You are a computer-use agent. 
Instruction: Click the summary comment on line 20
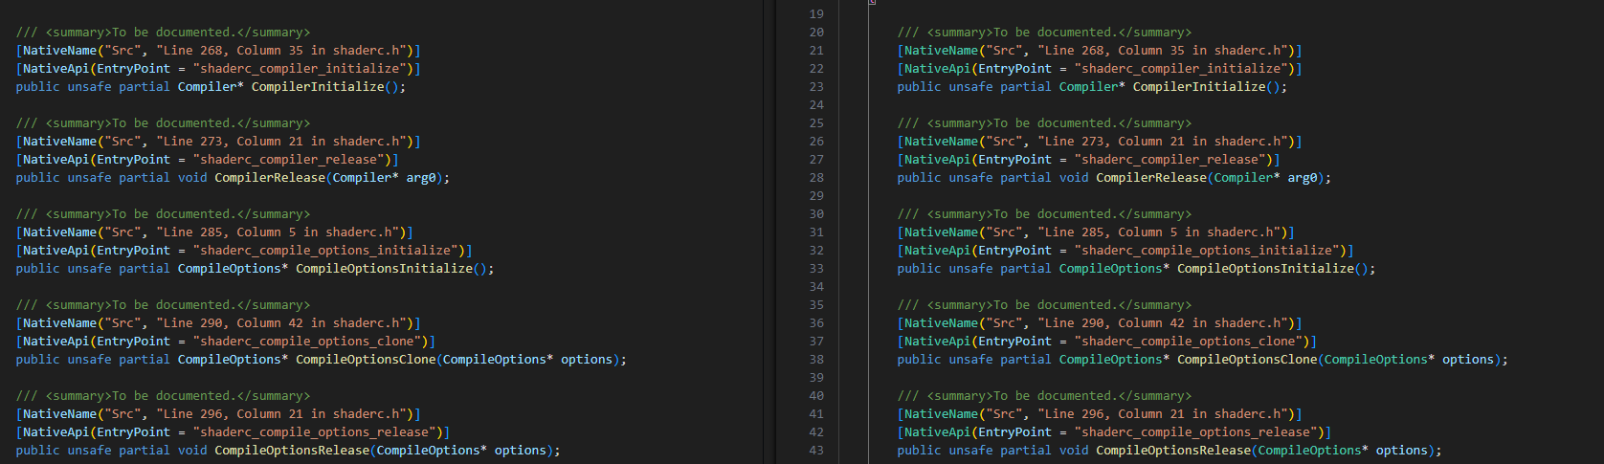1044,33
